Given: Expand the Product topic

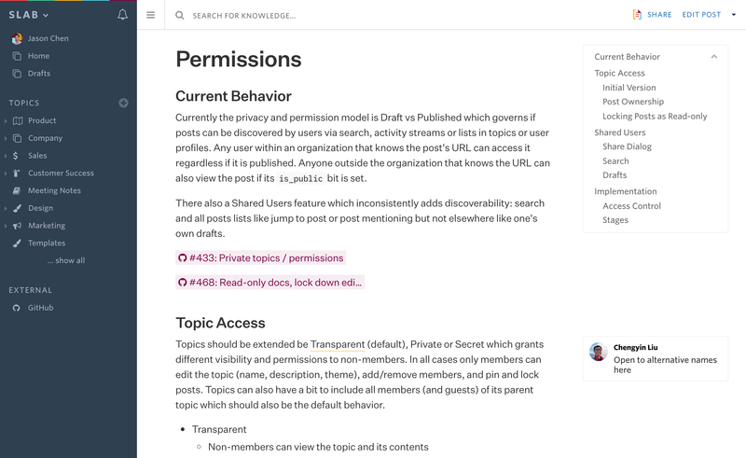Looking at the screenshot, I should [x=7, y=120].
